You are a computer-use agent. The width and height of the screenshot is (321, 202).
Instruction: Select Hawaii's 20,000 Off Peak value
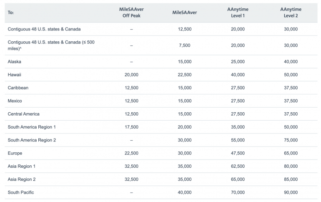coord(131,75)
